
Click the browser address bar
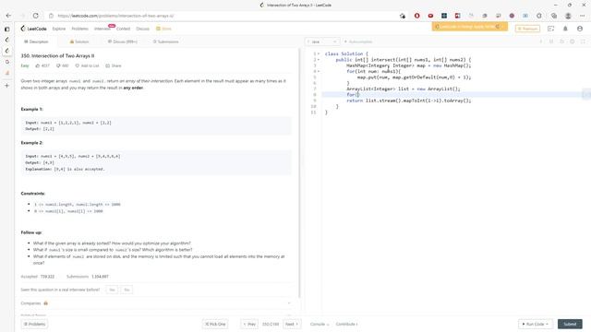coord(226,16)
